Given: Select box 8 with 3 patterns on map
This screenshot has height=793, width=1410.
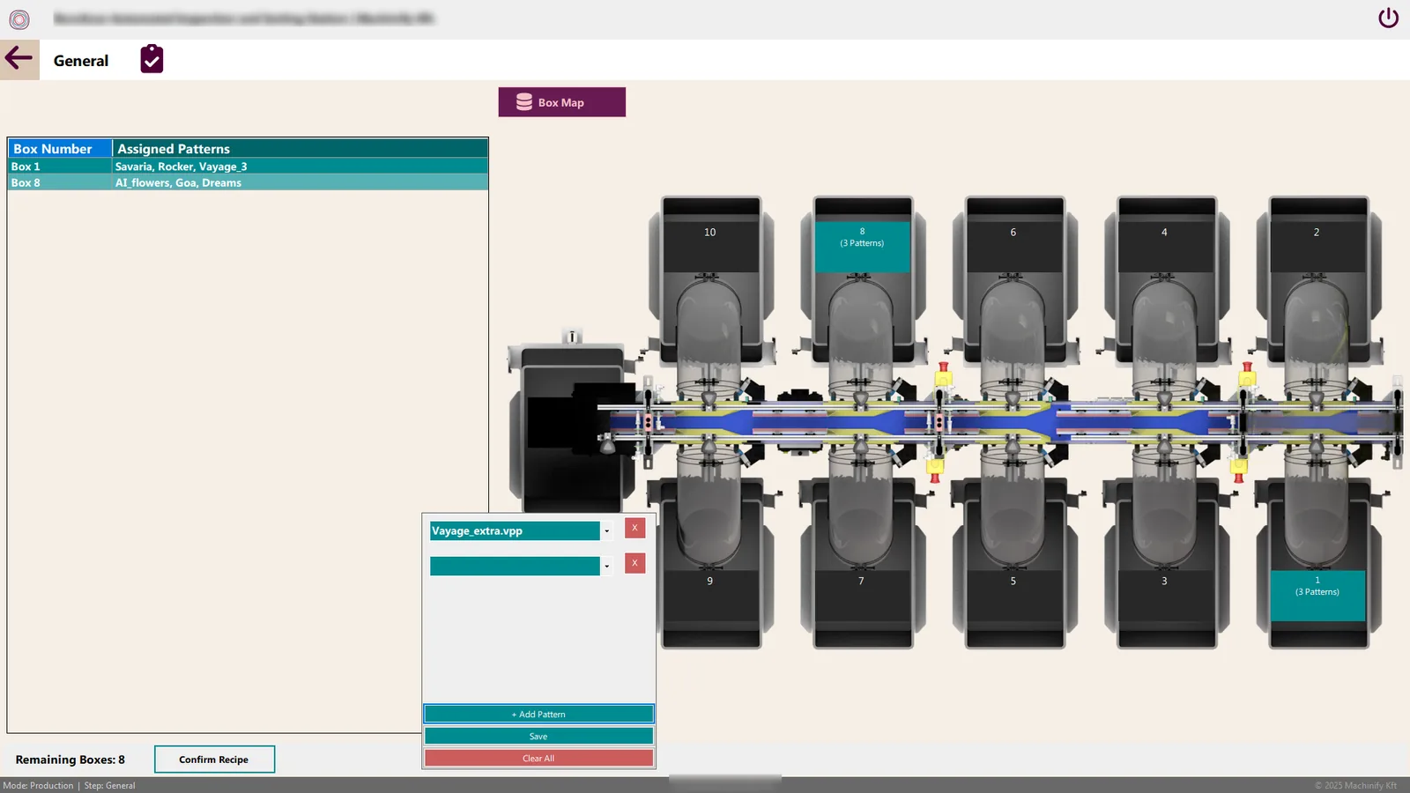Looking at the screenshot, I should pyautogui.click(x=862, y=246).
